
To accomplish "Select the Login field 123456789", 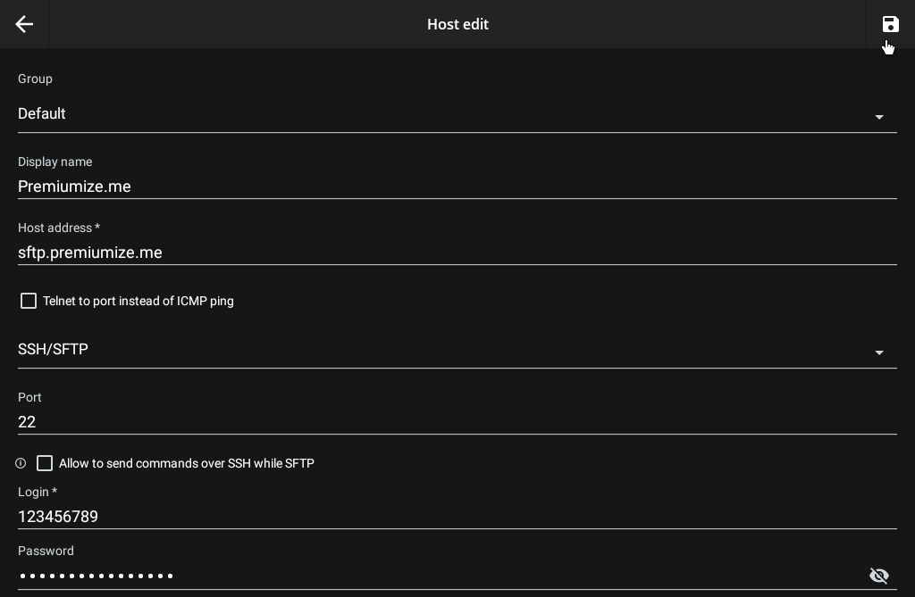I will [x=457, y=517].
